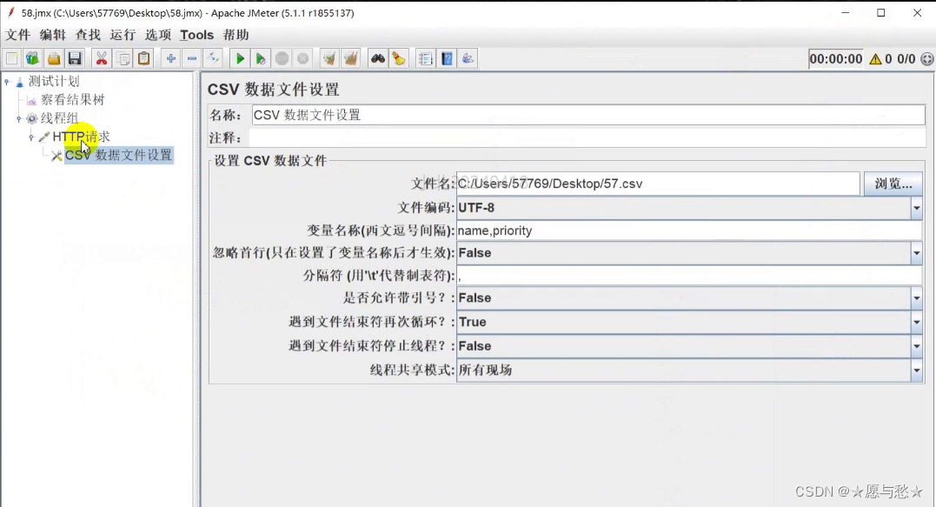936x507 pixels.
Task: Click the grey Shutdown icon
Action: click(303, 58)
